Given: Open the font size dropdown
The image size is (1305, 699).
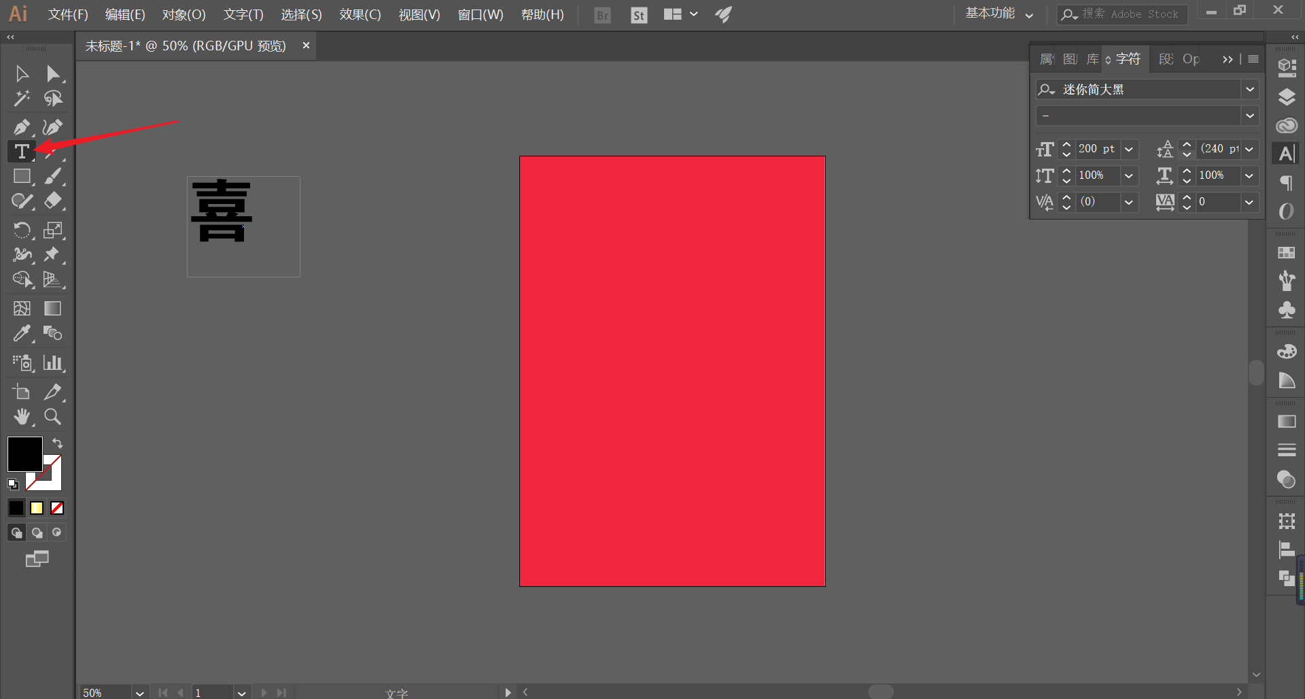Looking at the screenshot, I should point(1129,149).
